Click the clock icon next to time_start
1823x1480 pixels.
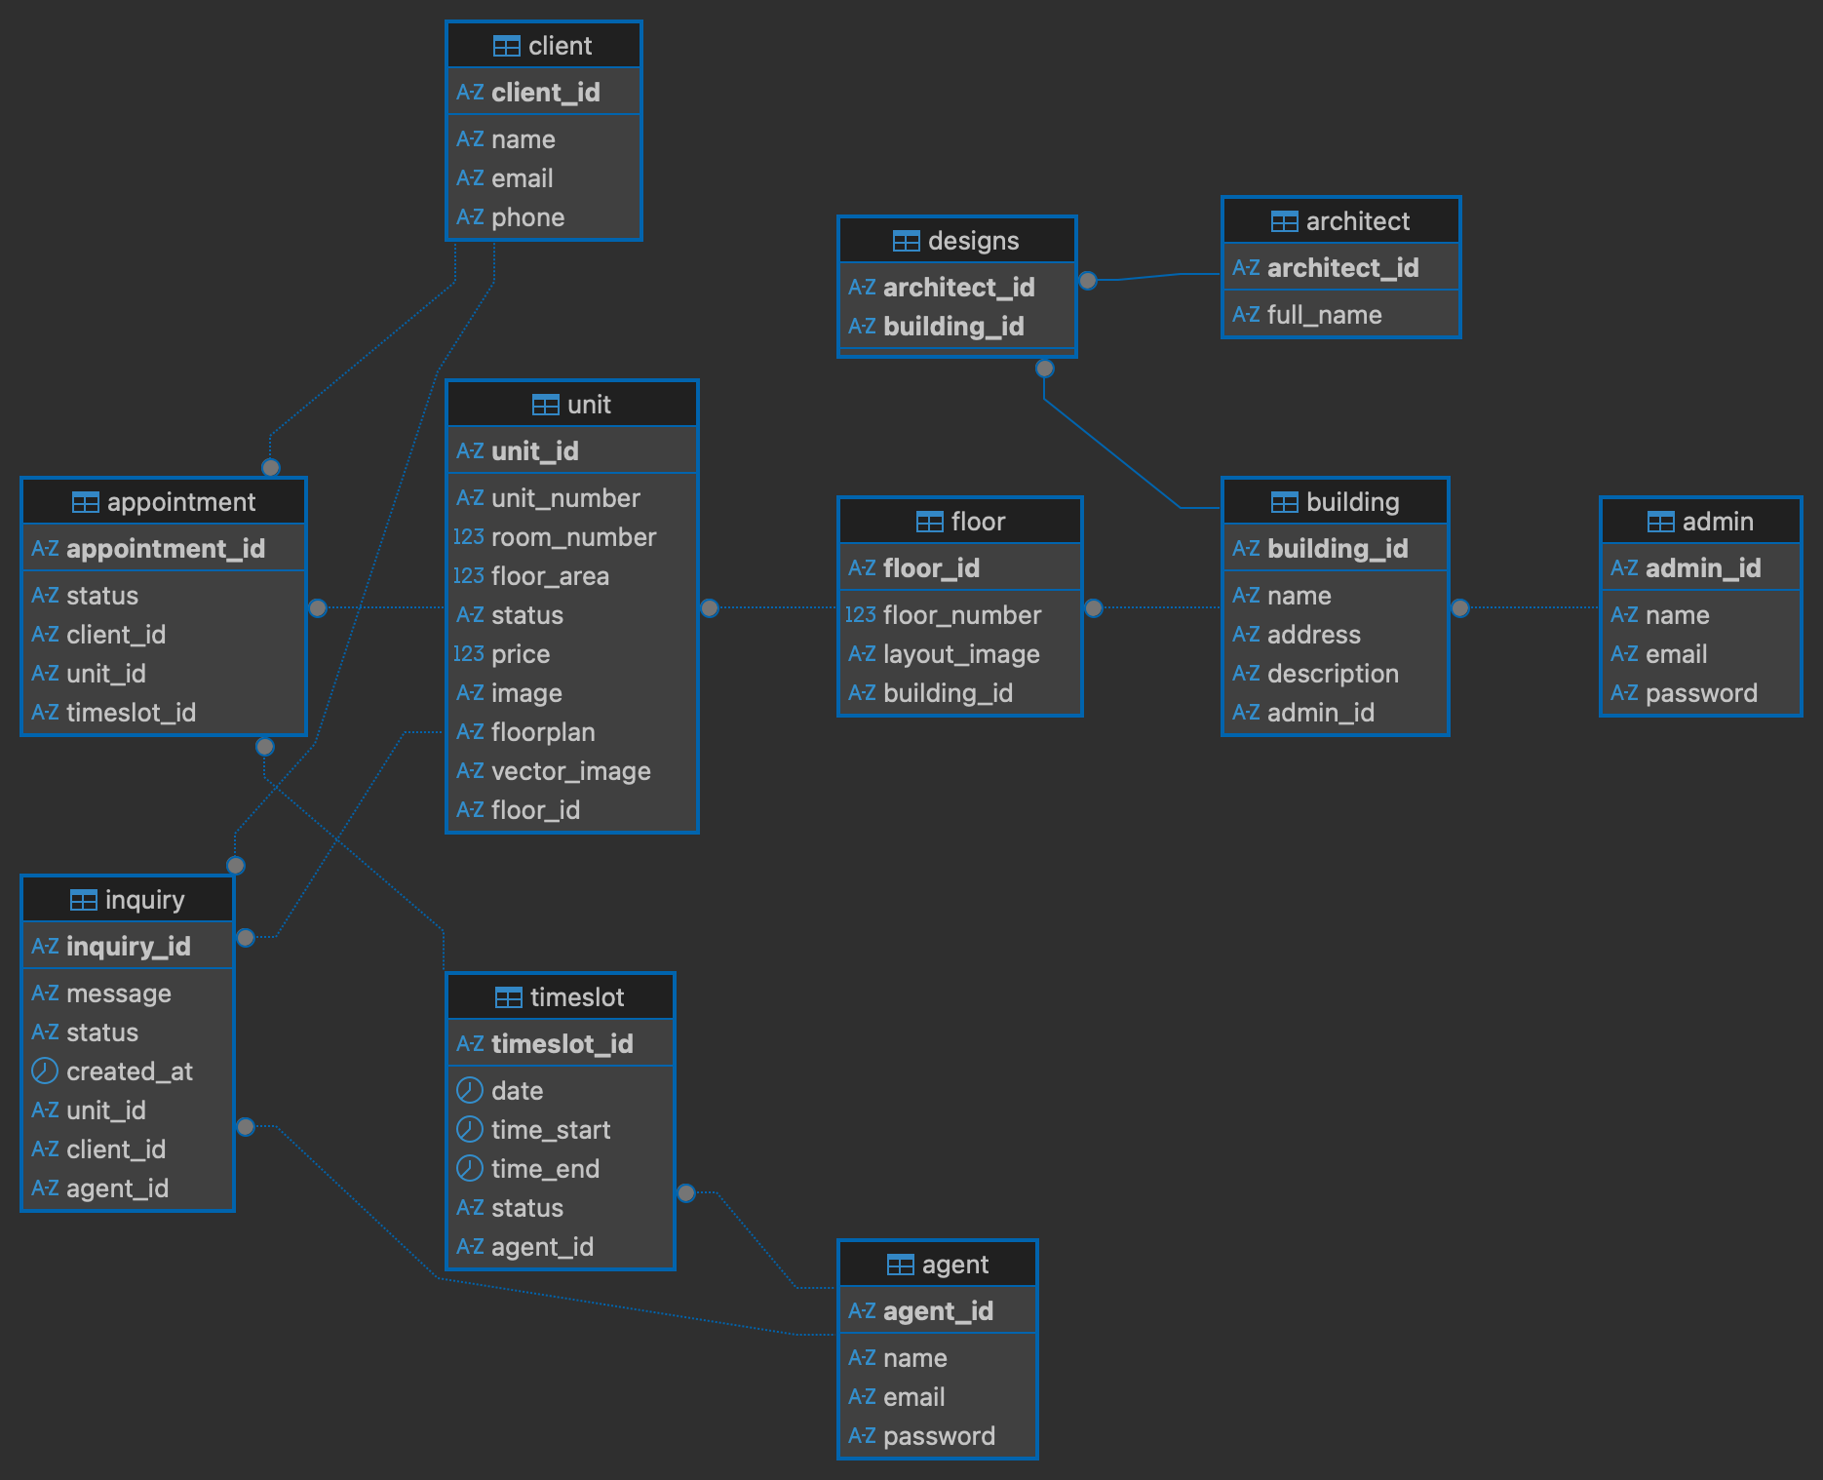coord(470,1129)
